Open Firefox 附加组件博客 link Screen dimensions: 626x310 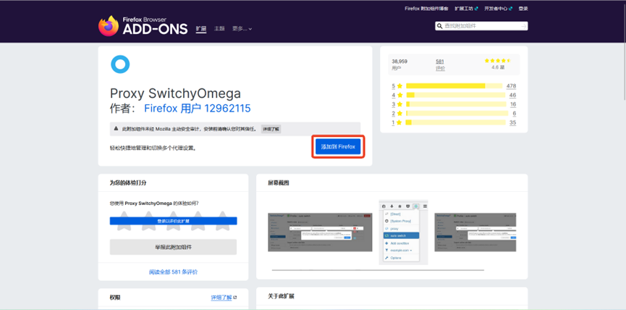click(x=426, y=9)
